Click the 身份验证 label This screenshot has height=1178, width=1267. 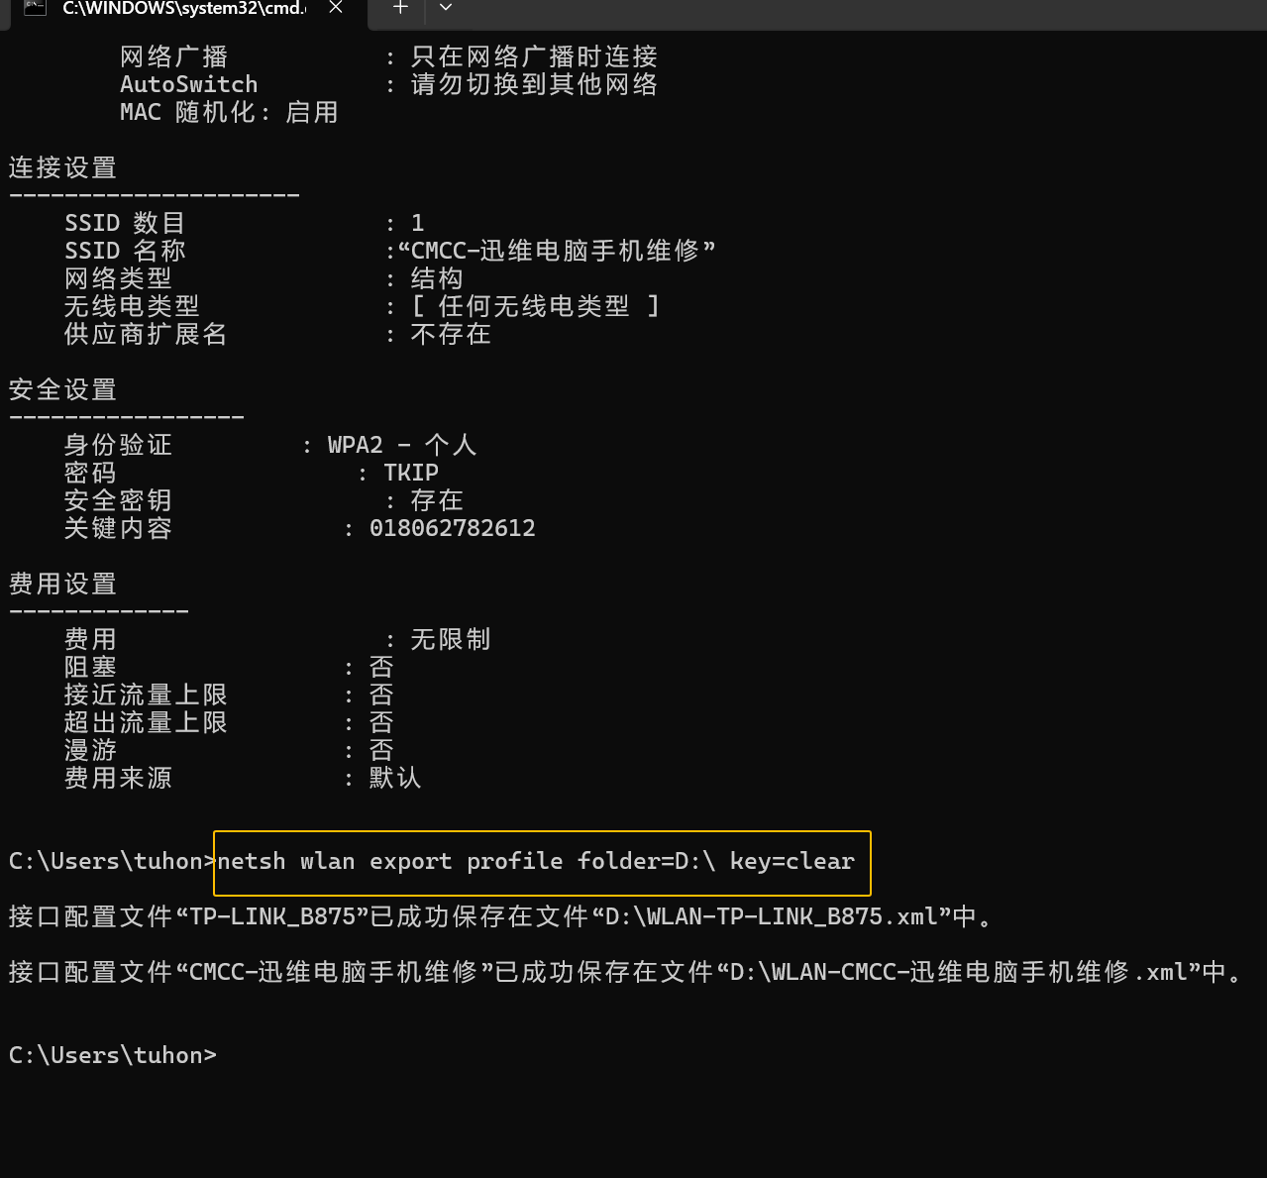coord(119,445)
